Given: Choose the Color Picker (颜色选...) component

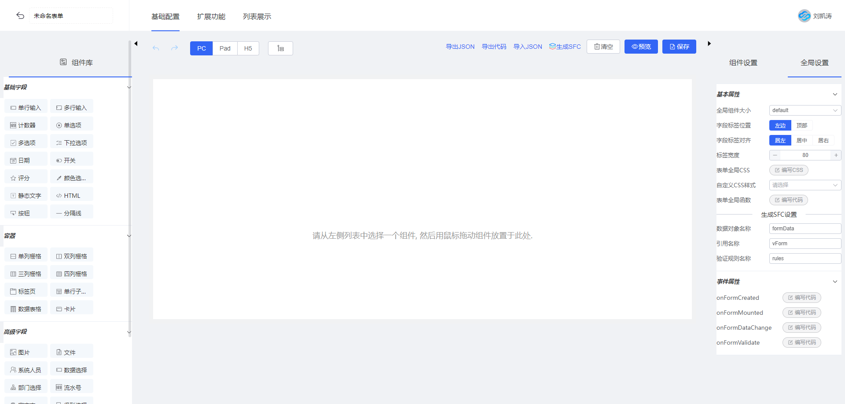Looking at the screenshot, I should coord(71,178).
